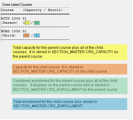Click the Course column header text
Viewport: 133px width, 120px height.
click(7, 10)
